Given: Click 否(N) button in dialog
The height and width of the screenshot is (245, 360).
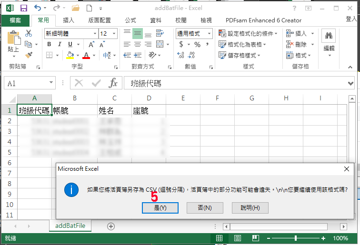Looking at the screenshot, I should (x=205, y=208).
